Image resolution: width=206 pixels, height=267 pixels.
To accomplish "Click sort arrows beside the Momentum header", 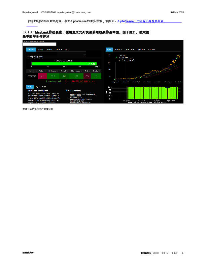I will point(81,71).
